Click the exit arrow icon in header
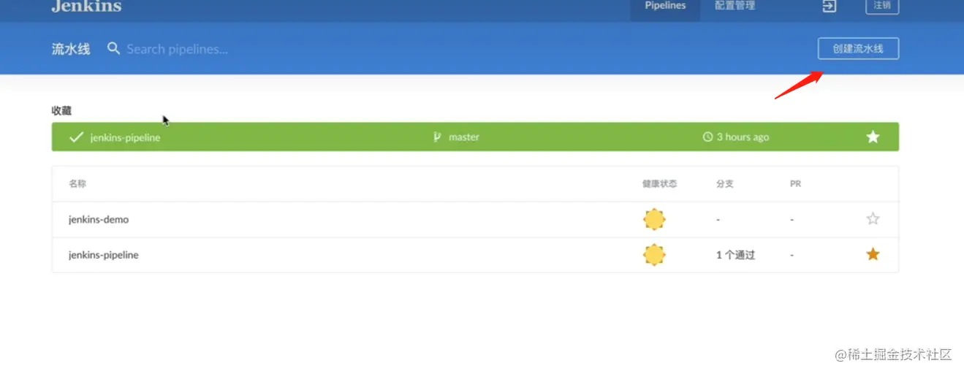This screenshot has height=374, width=964. click(x=829, y=7)
